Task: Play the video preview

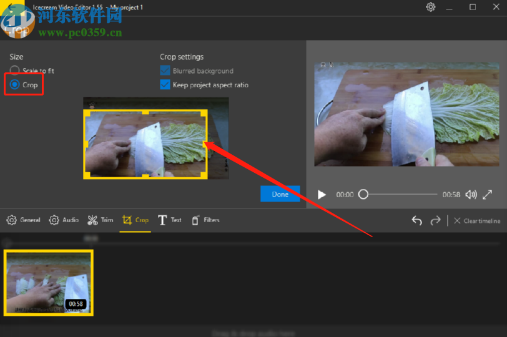Action: point(322,195)
